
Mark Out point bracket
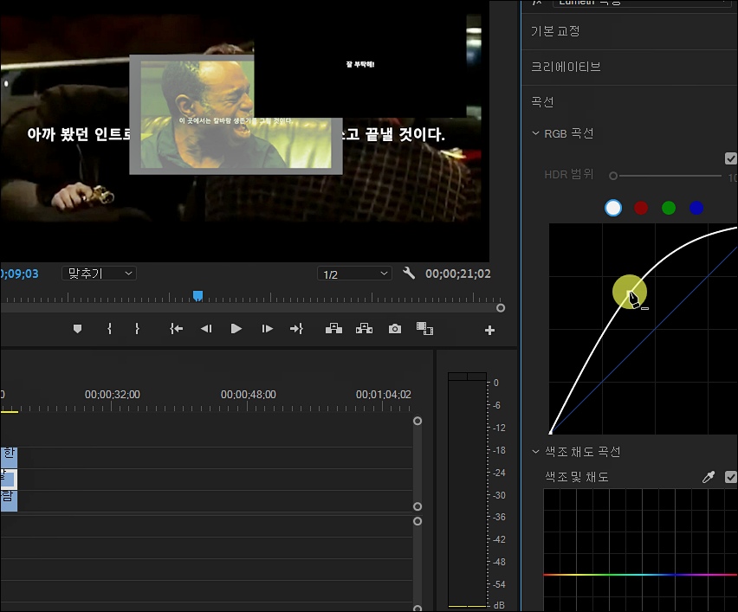point(137,328)
